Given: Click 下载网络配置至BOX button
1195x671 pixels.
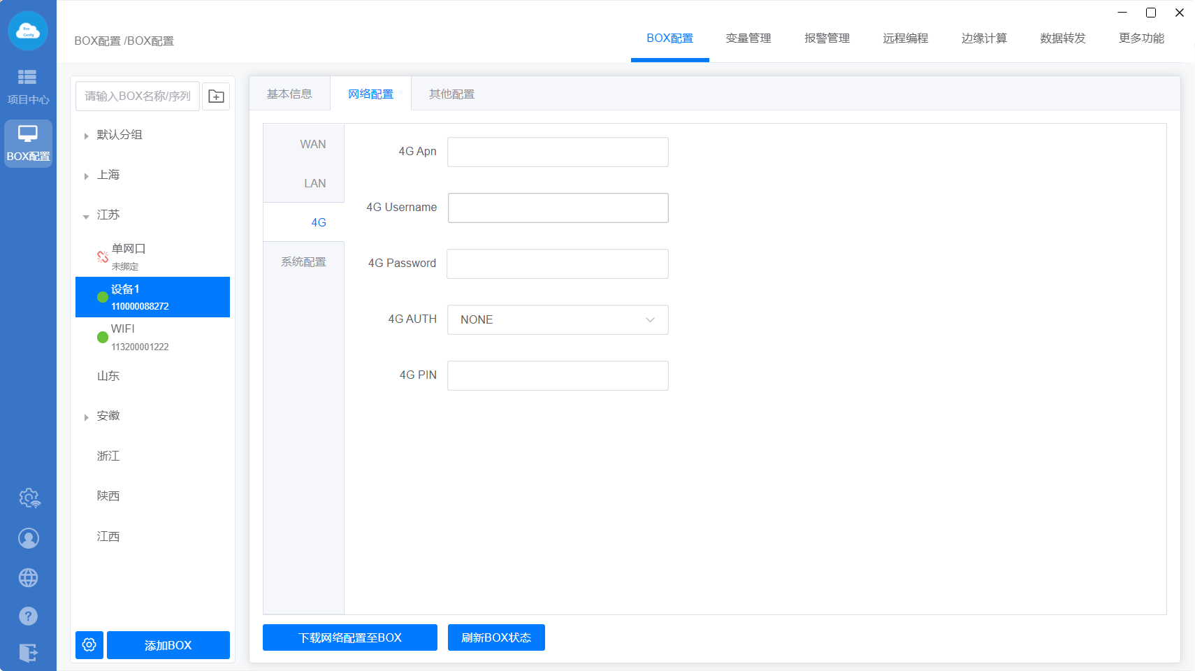Looking at the screenshot, I should point(349,637).
